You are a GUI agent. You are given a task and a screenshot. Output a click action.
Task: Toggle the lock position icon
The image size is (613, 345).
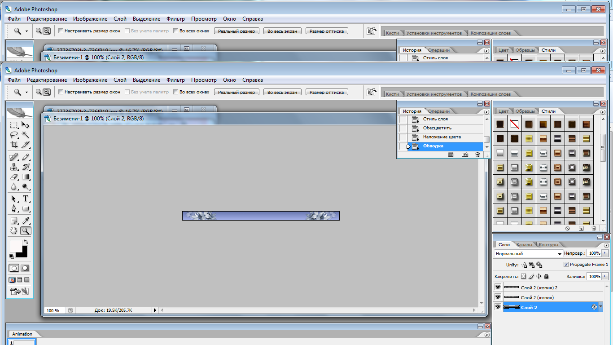click(539, 277)
